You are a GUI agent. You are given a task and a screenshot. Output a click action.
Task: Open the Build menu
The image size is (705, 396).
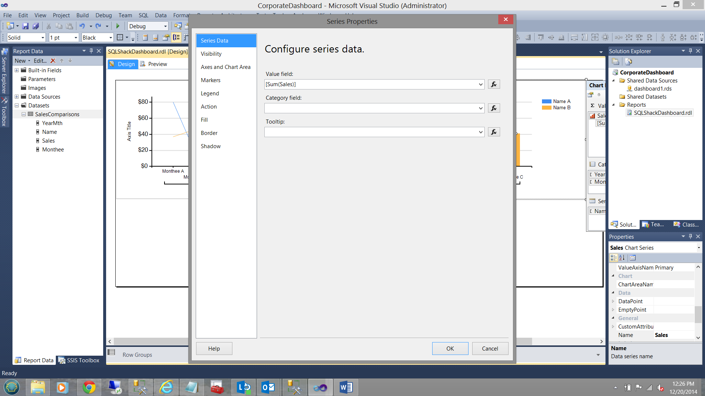click(82, 15)
